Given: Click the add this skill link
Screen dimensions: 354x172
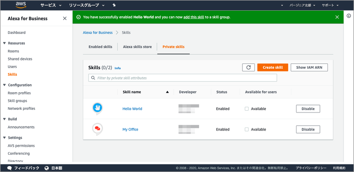Looking at the screenshot, I should pyautogui.click(x=194, y=17).
